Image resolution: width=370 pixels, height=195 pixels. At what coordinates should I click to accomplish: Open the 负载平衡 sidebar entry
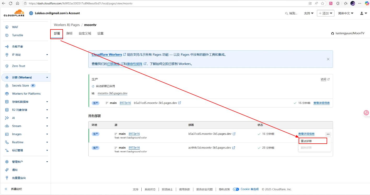pos(18,46)
